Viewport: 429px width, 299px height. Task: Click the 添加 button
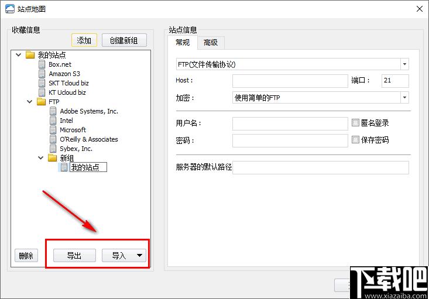click(84, 40)
